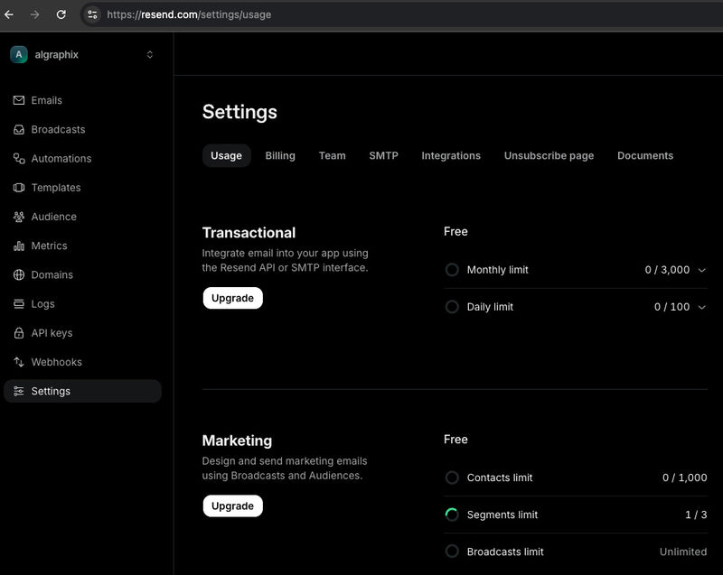
Task: Open Emails in the sidebar
Action: pyautogui.click(x=82, y=100)
